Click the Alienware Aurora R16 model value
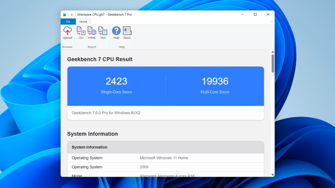Viewport: 335px width, 188px height. pos(167,176)
